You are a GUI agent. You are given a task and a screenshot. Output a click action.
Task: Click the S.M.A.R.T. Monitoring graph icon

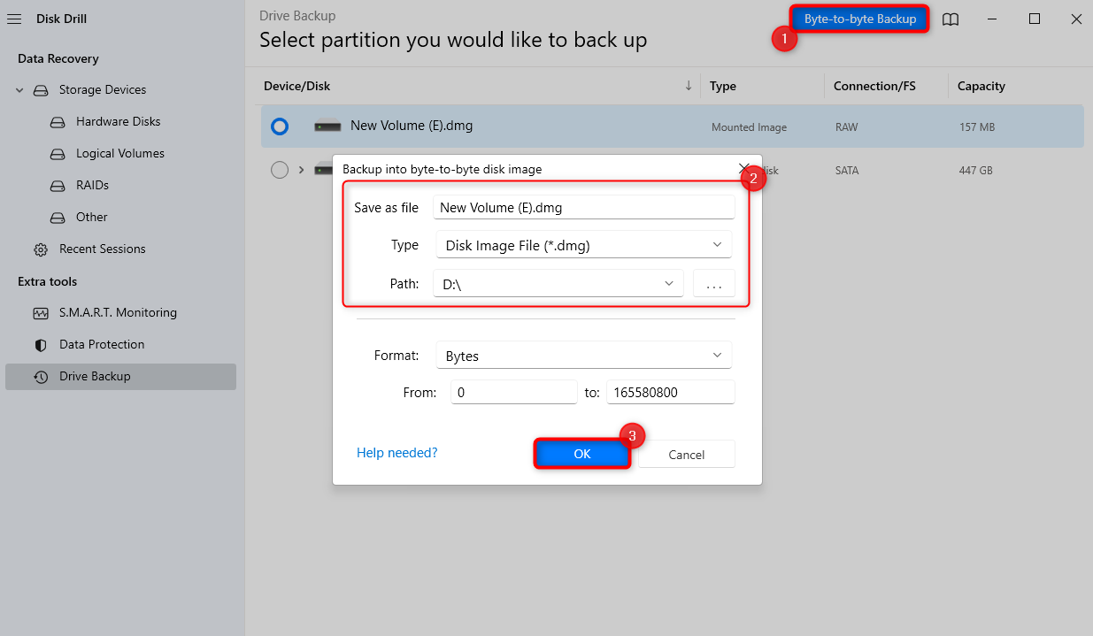click(41, 313)
